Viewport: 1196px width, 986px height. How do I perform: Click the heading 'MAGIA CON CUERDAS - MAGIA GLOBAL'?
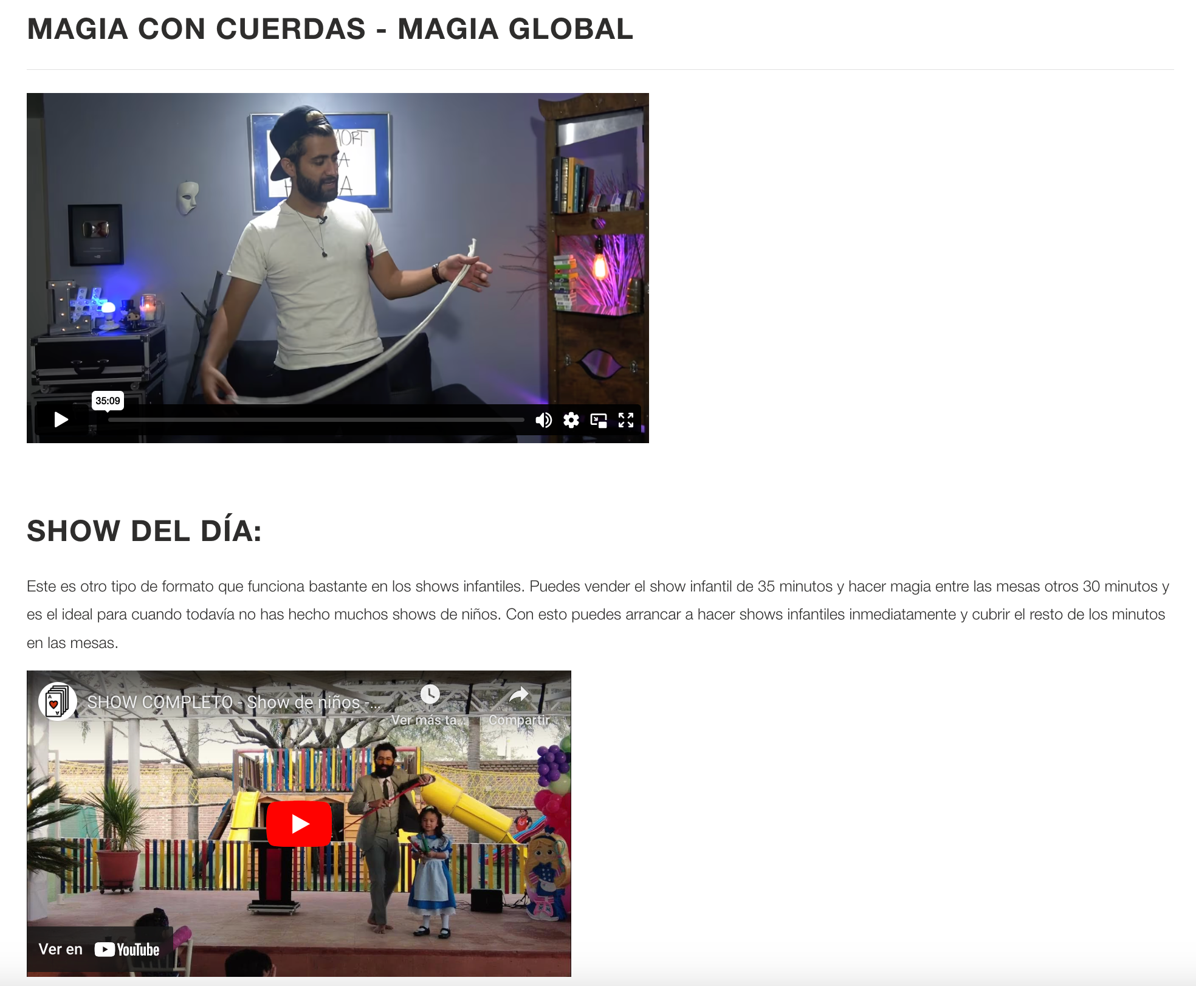click(329, 28)
